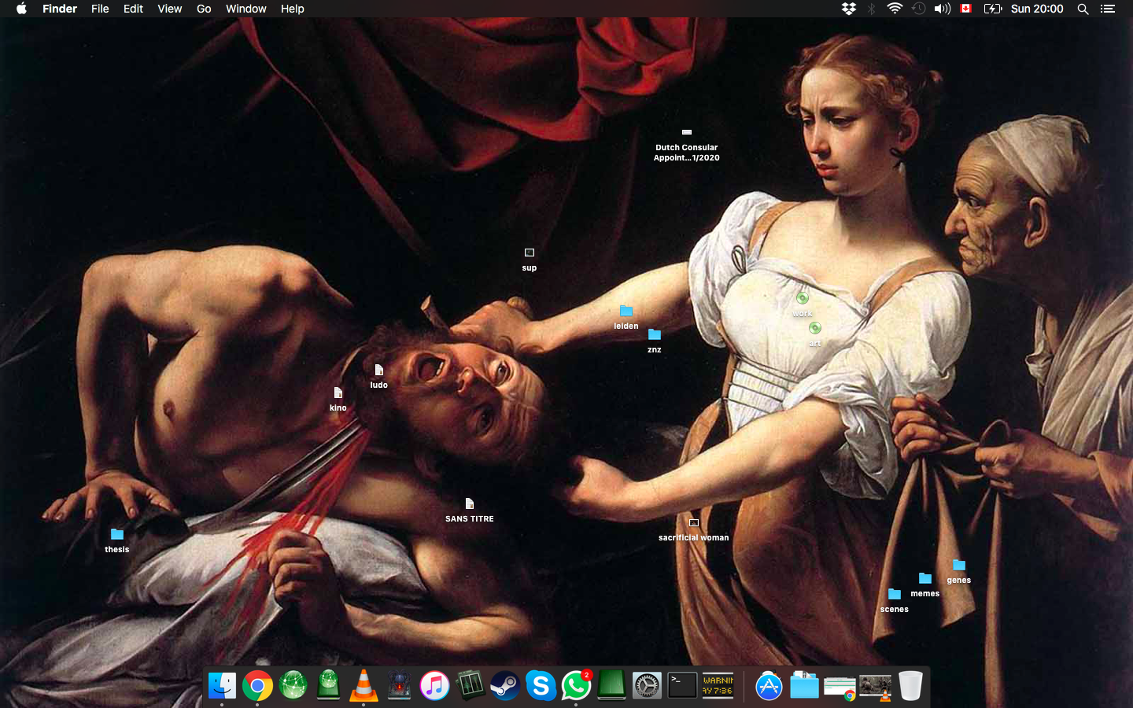Image resolution: width=1133 pixels, height=708 pixels.
Task: Open the Wi-Fi status menu
Action: coord(895,9)
